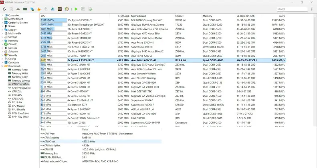
Task: Select the CPU Multiplier field row
Action: pyautogui.click(x=101, y=146)
